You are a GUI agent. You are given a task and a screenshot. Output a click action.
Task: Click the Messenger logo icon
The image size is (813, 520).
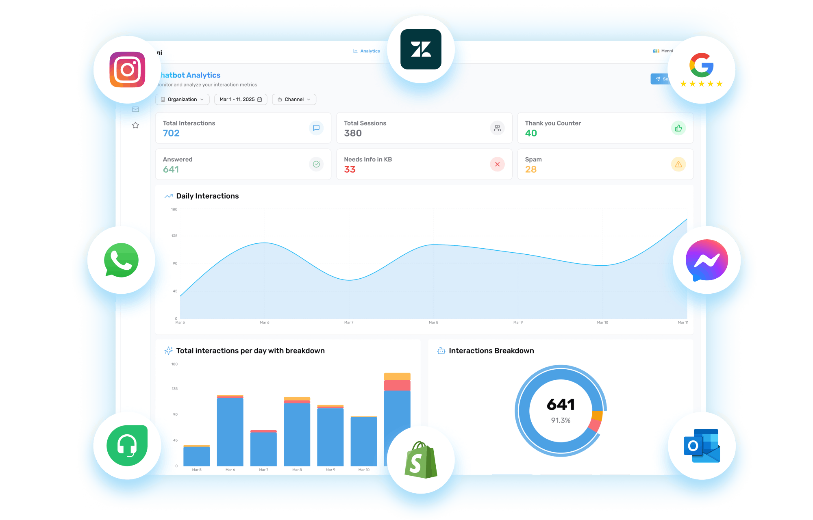point(706,260)
